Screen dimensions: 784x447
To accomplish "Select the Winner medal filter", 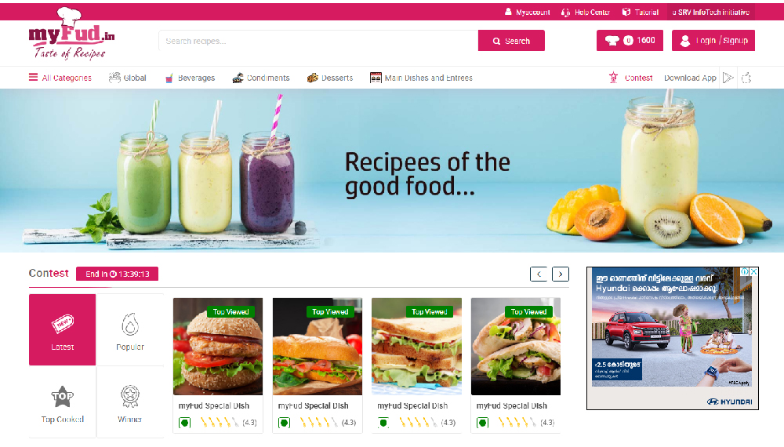I will pos(130,402).
